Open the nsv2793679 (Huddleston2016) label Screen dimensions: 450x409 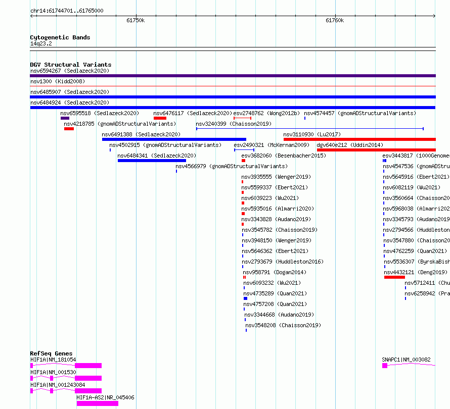coord(283,262)
